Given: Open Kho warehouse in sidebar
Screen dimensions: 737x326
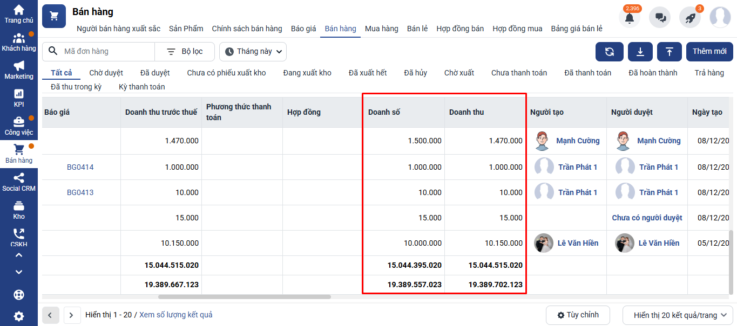Looking at the screenshot, I should [x=19, y=210].
